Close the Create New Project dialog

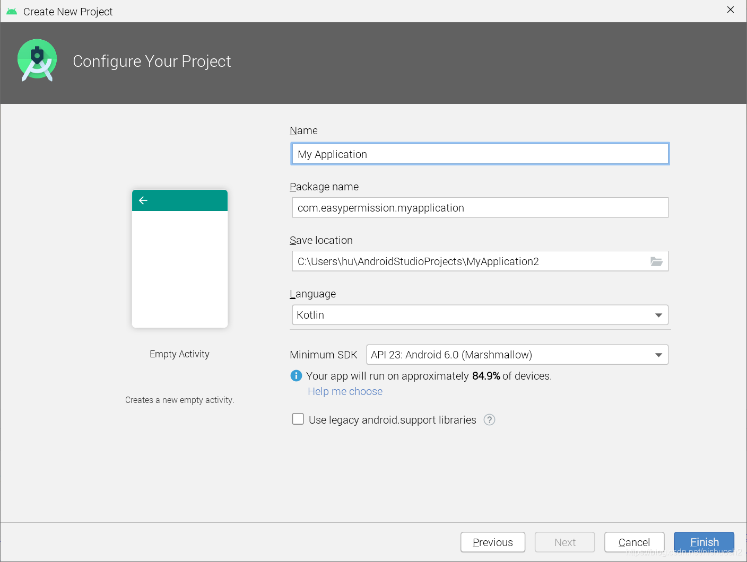tap(731, 10)
